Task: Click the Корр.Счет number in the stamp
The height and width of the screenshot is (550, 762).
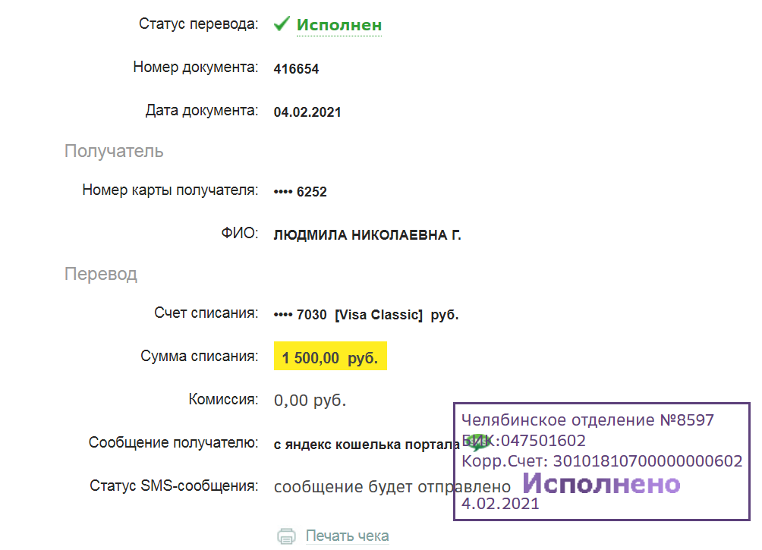Action: pyautogui.click(x=647, y=460)
